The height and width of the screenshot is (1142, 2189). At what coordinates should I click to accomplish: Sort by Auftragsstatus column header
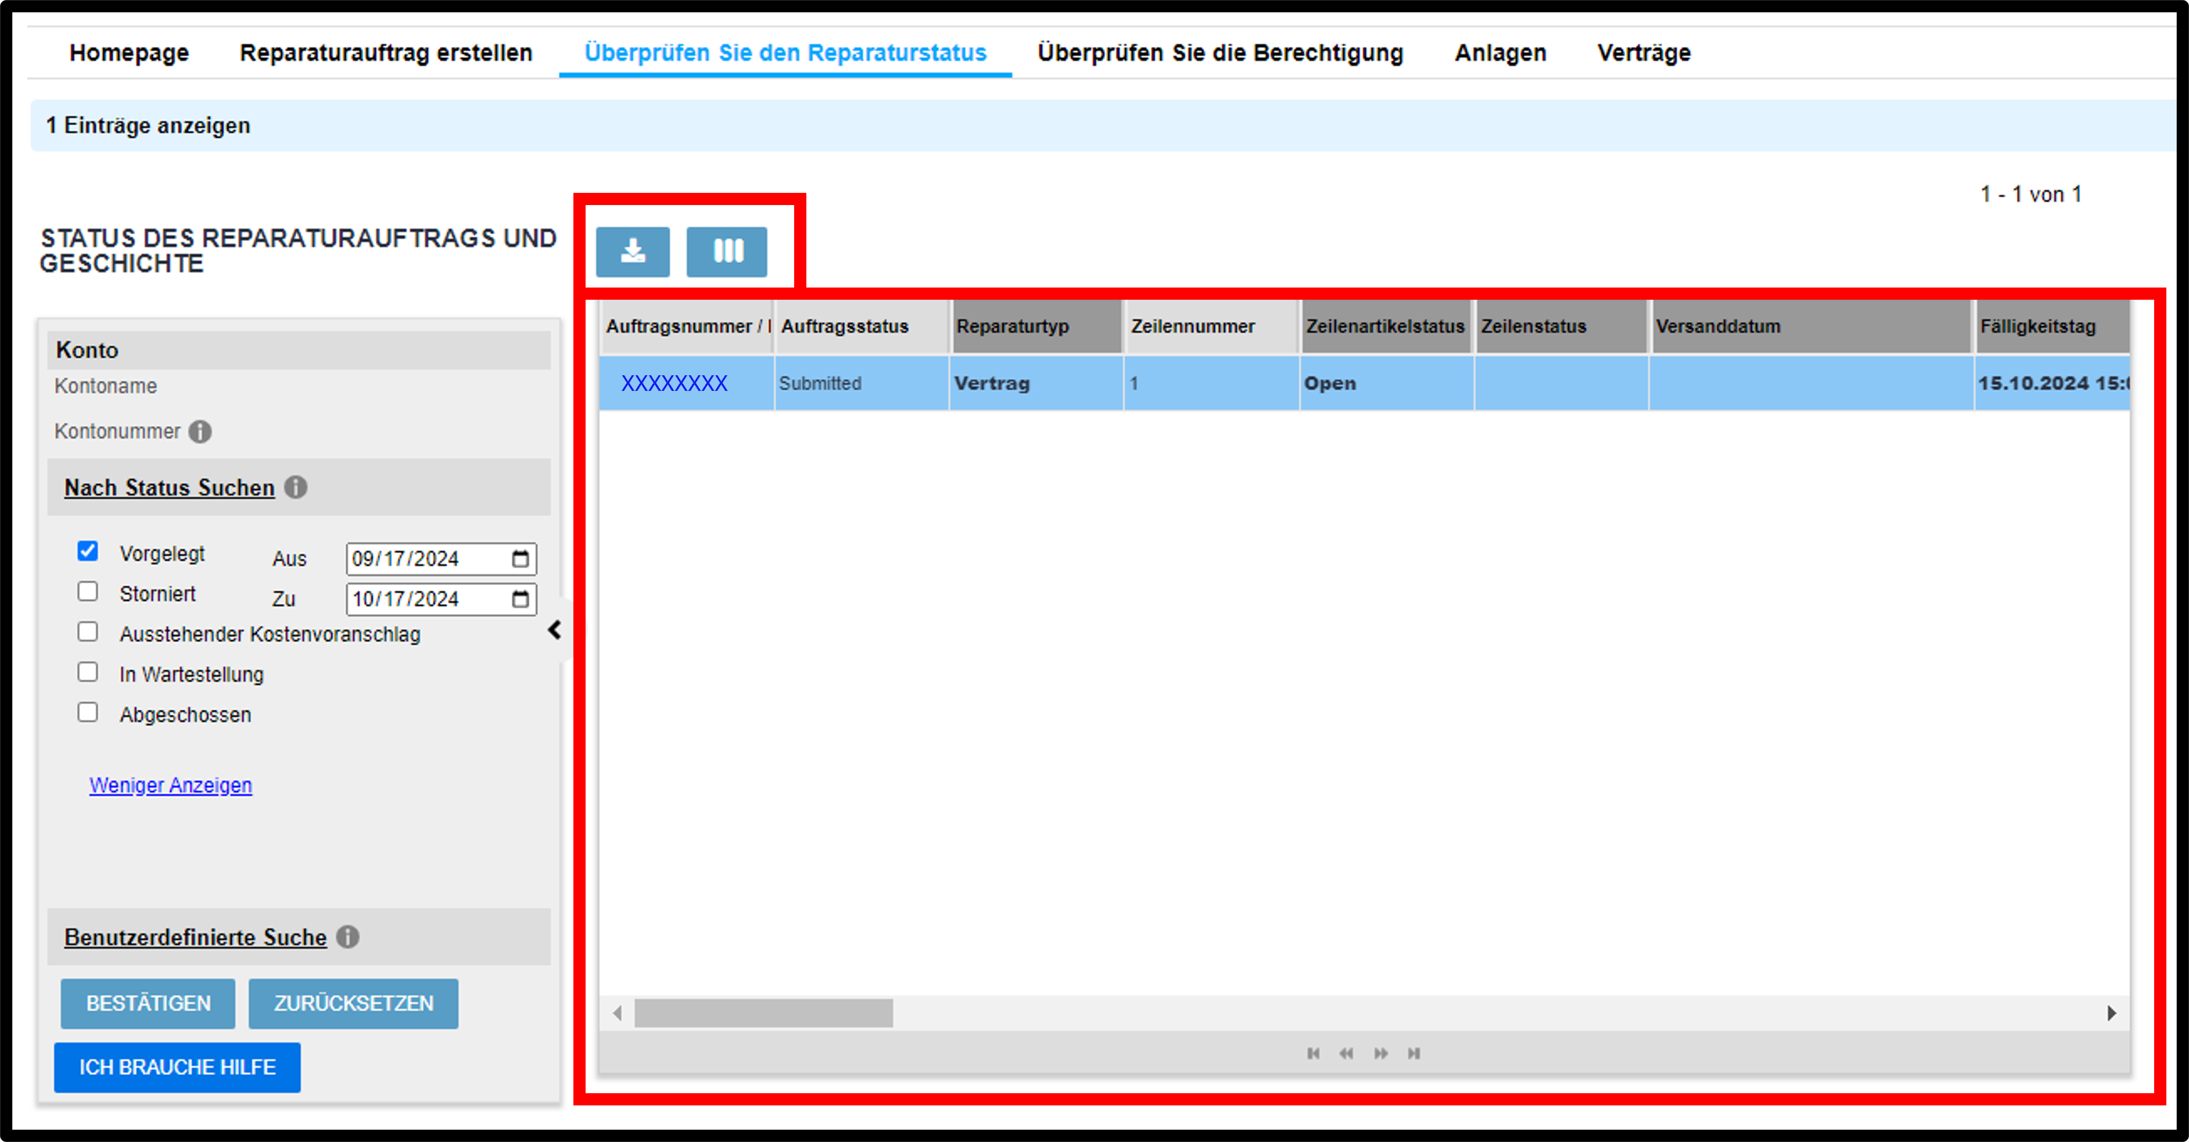[862, 326]
